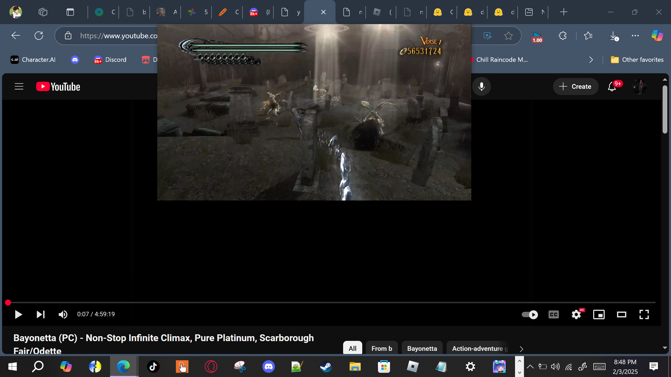
Task: Show hidden system tray icons
Action: click(x=530, y=367)
